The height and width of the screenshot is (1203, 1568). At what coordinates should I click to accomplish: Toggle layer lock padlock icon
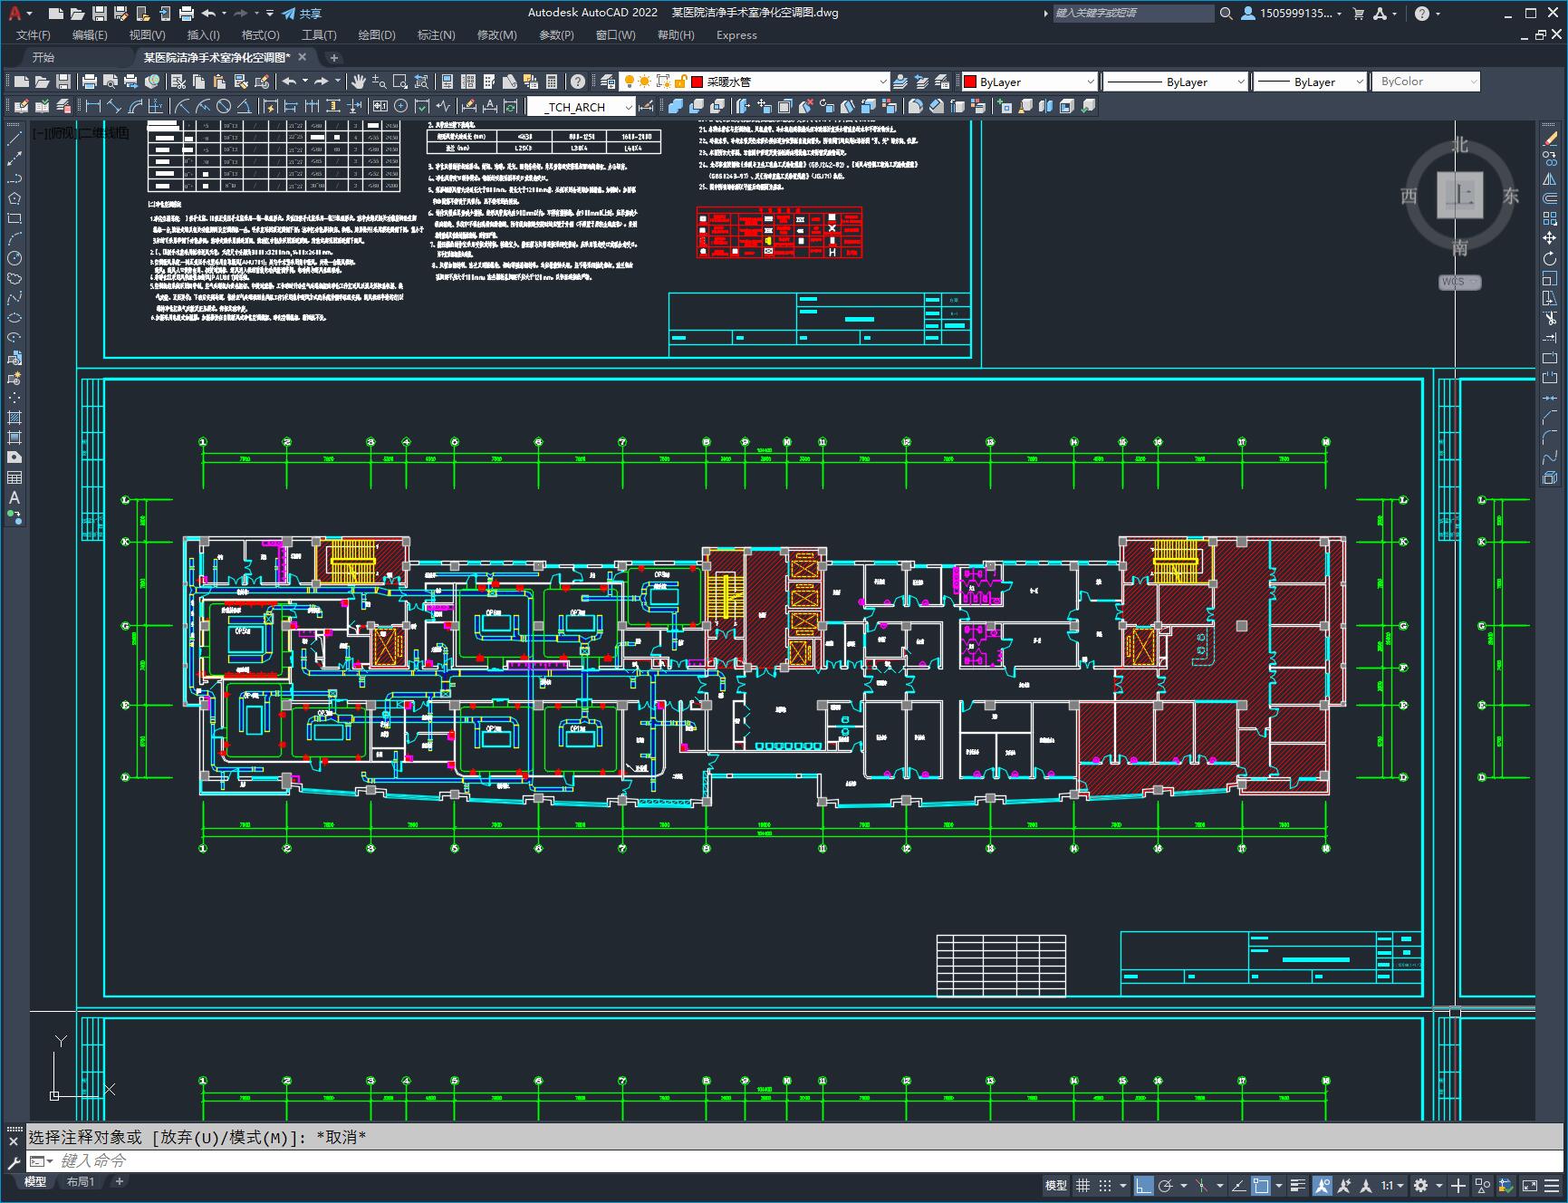pyautogui.click(x=680, y=82)
